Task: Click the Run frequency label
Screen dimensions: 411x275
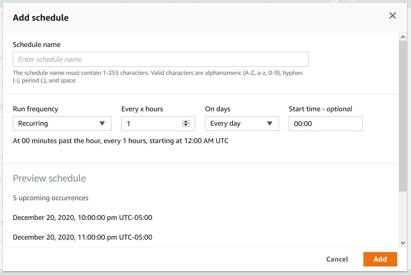Action: (x=35, y=109)
